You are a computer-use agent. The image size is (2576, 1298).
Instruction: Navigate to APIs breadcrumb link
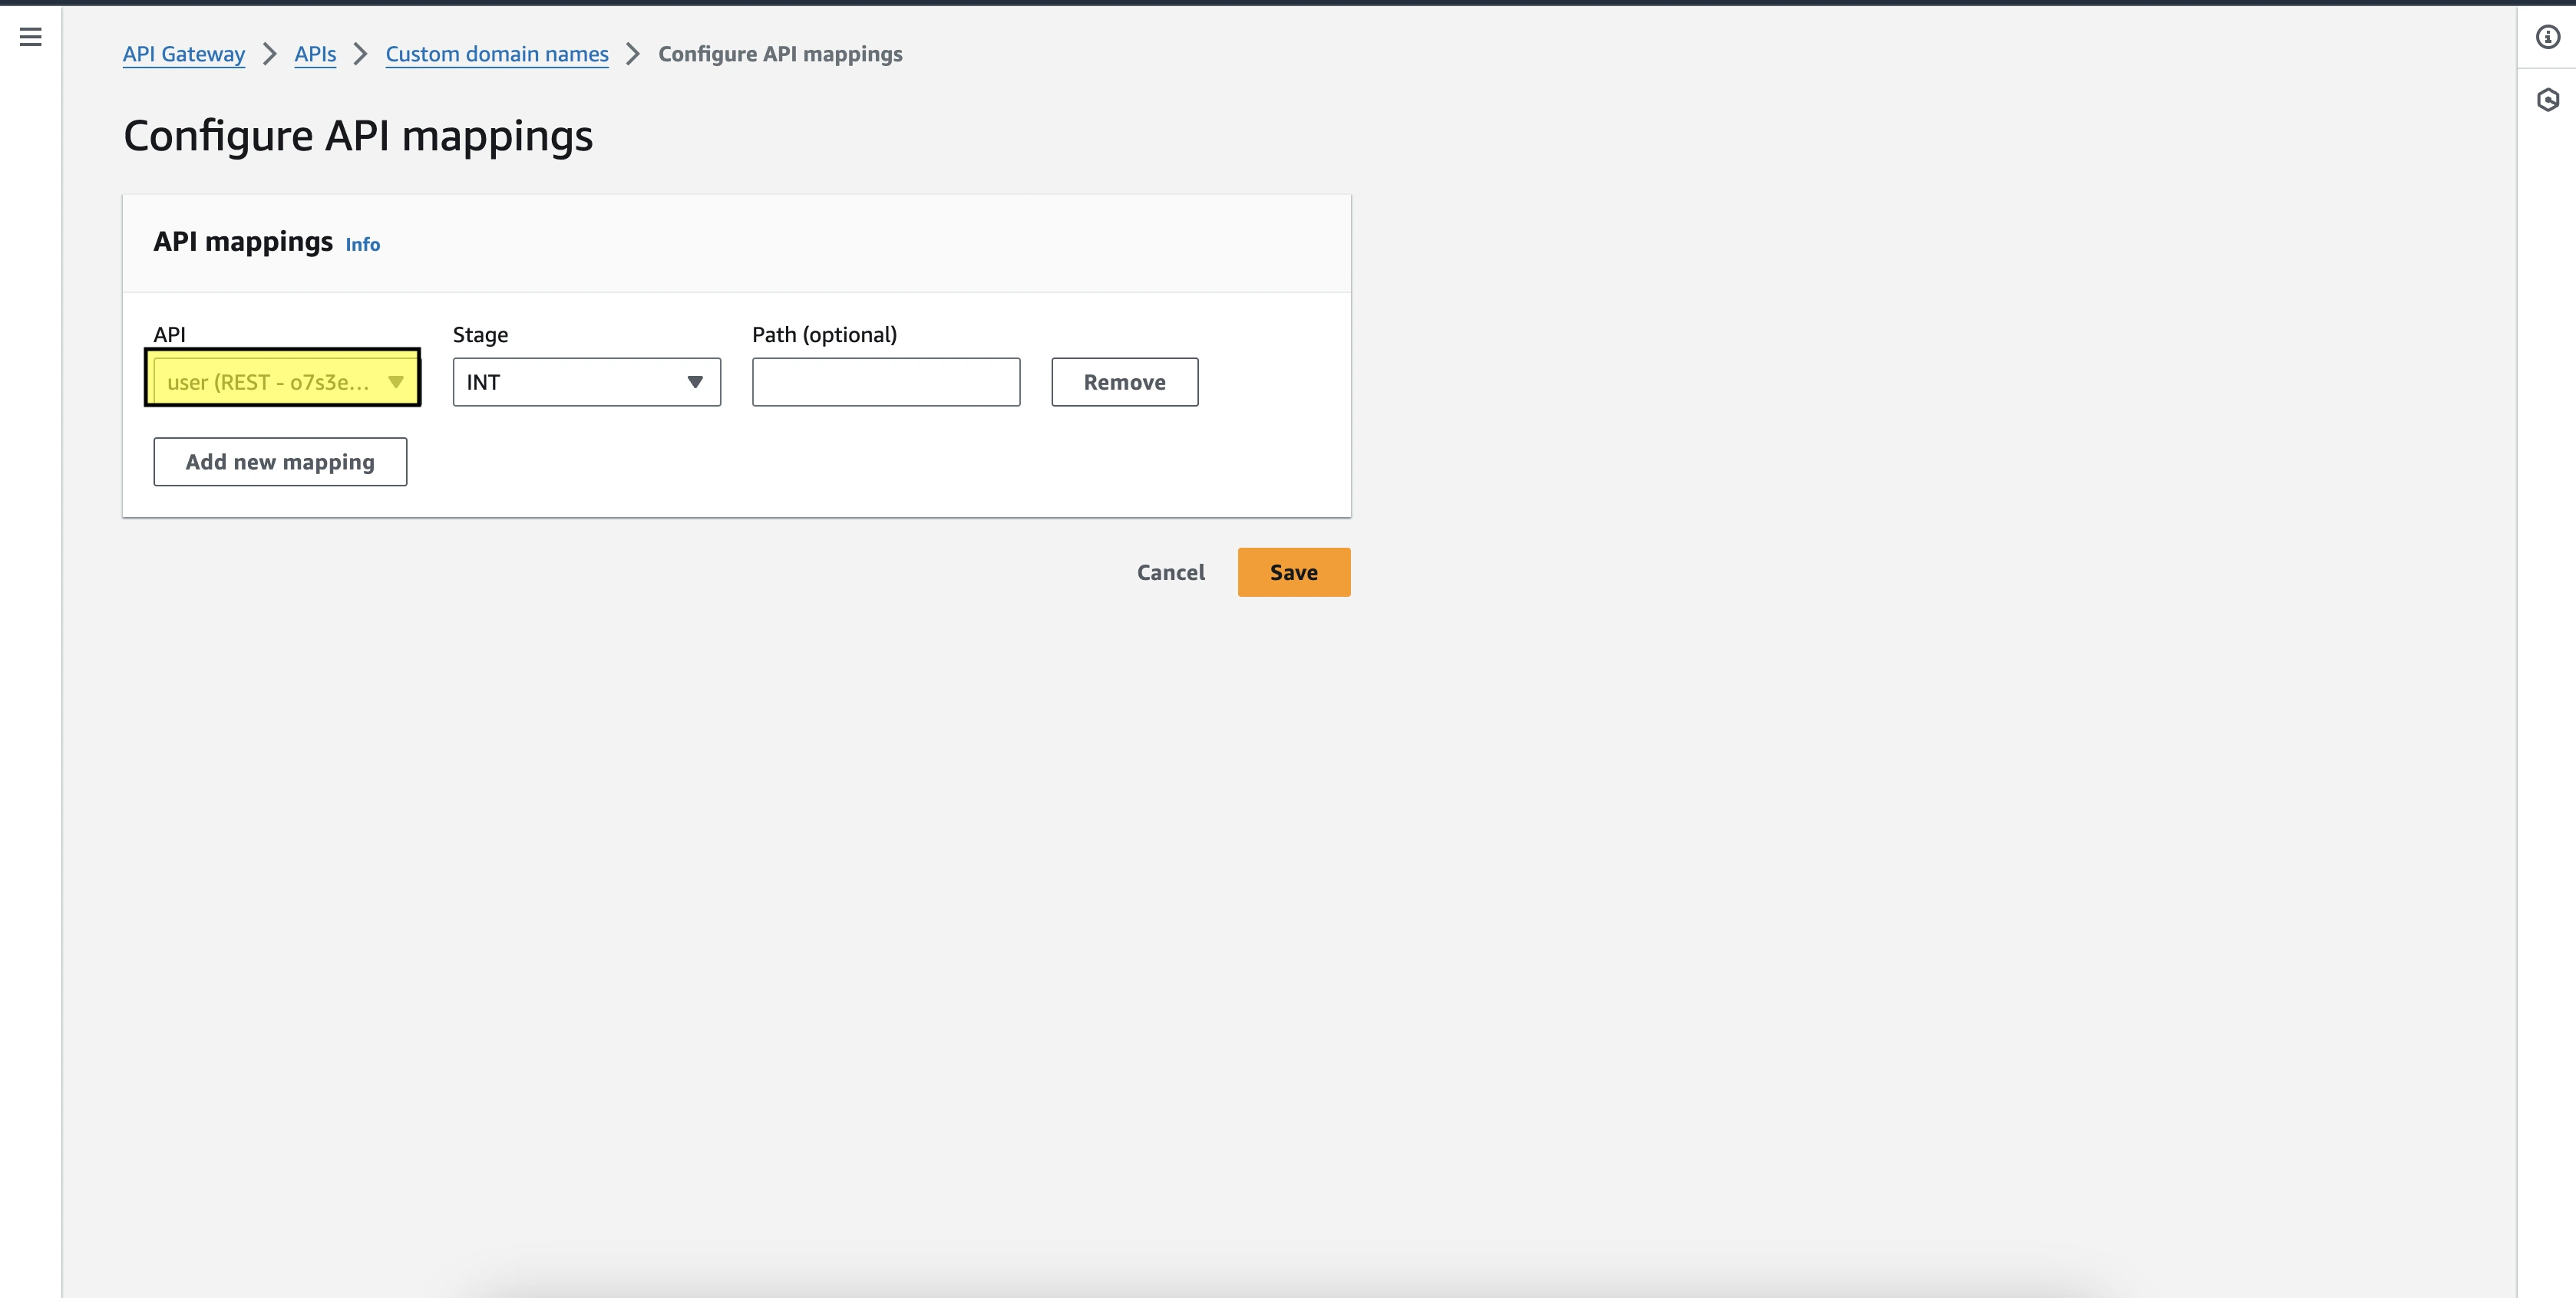click(x=315, y=54)
